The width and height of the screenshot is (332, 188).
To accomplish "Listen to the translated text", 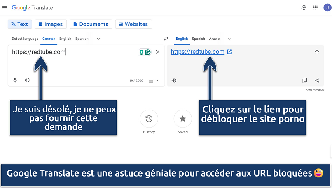I will (x=174, y=80).
